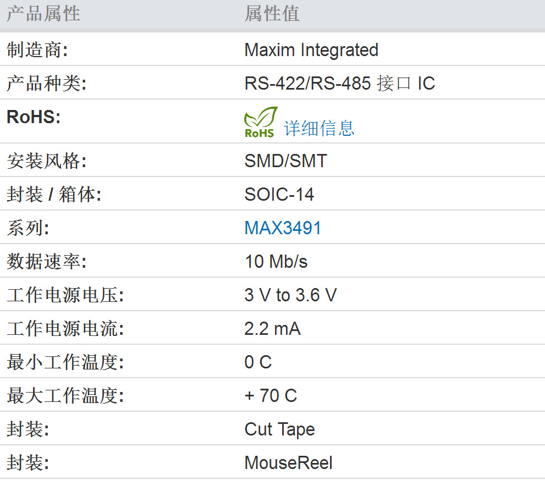Click the Maxim Integrated manufacturer value

tap(311, 49)
